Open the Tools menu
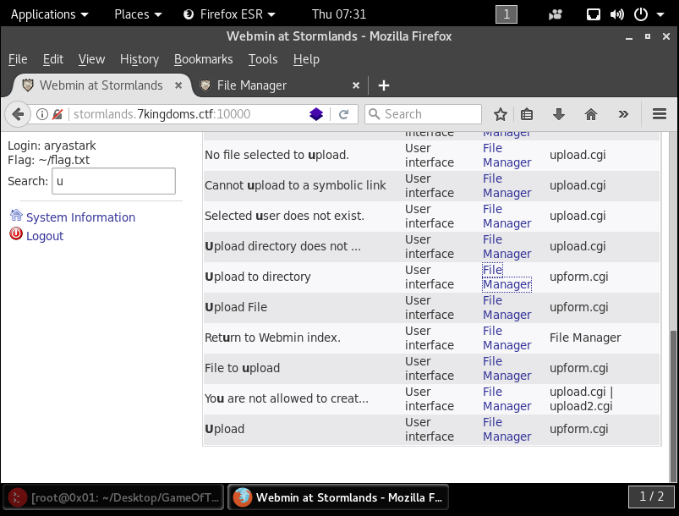 click(x=263, y=59)
